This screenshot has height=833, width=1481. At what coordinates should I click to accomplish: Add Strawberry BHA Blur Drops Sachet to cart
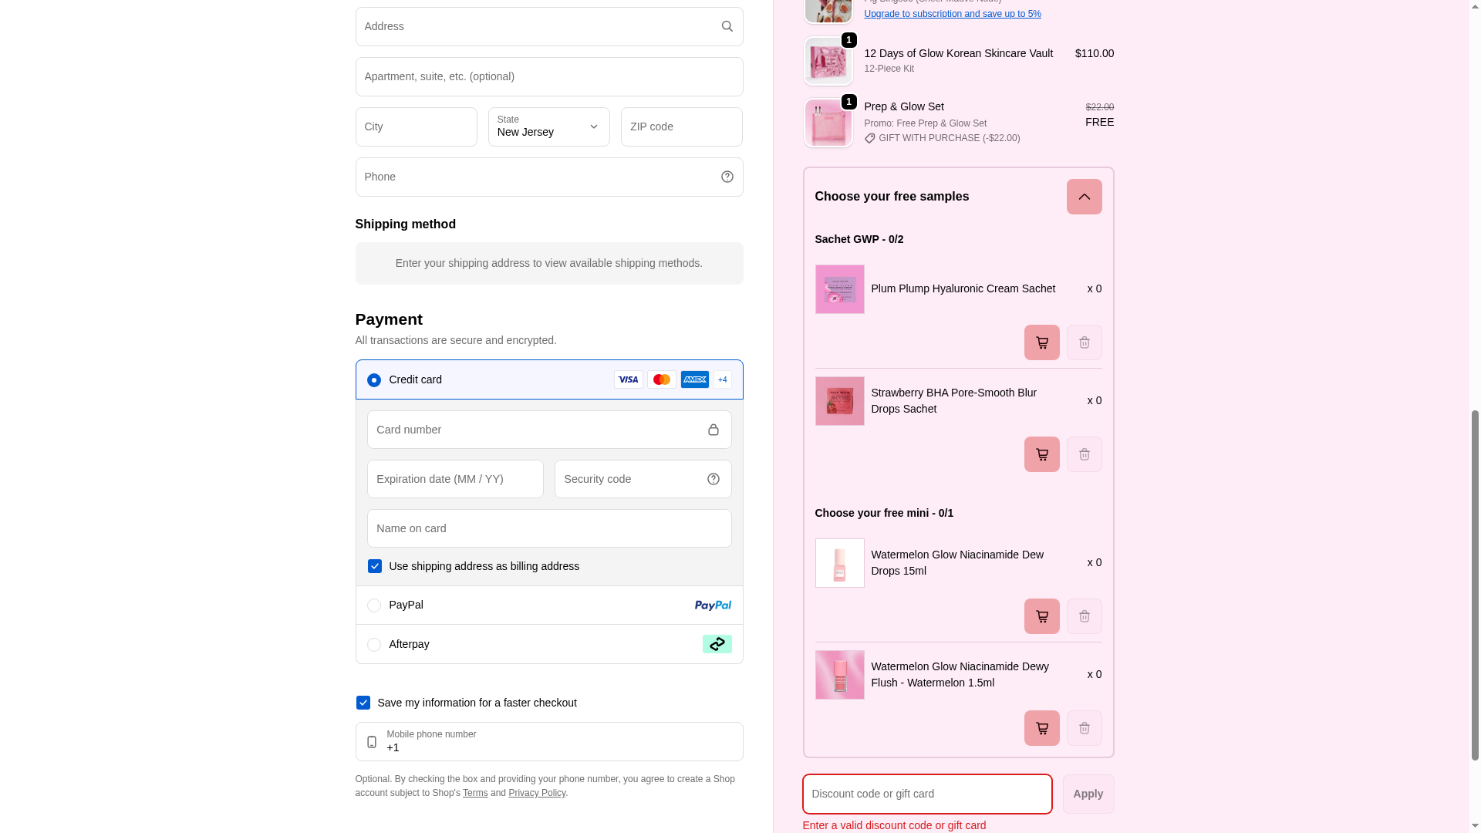[x=1041, y=454]
